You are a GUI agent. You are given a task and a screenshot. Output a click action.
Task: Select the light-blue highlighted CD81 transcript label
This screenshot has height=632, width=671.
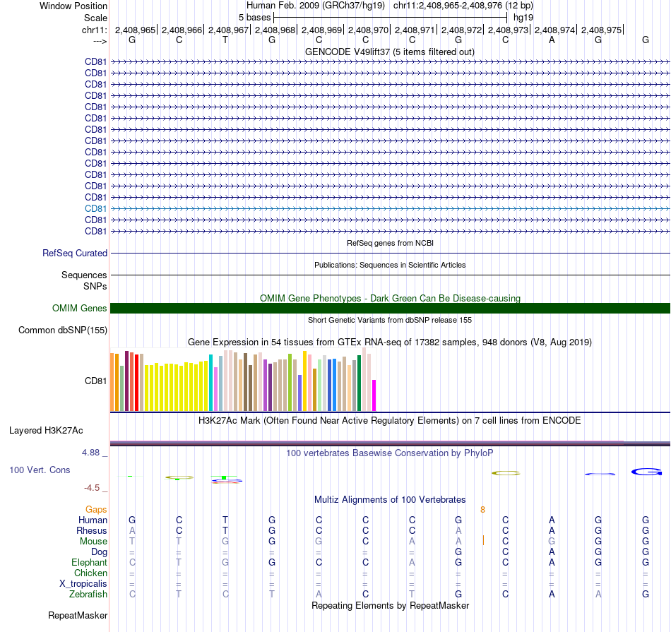coord(95,208)
